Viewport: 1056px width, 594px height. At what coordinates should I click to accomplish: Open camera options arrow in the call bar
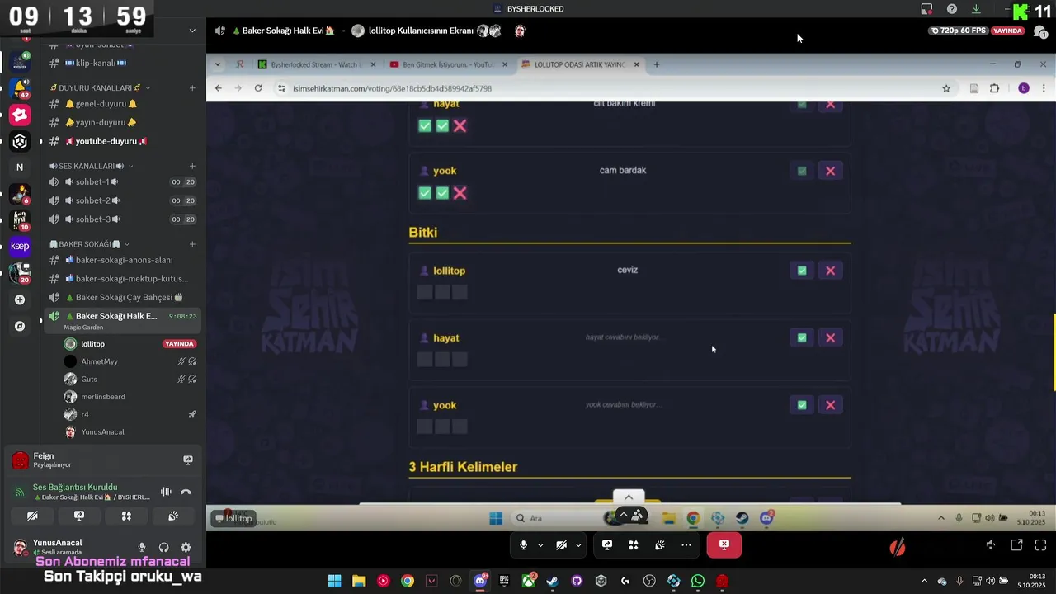(578, 544)
